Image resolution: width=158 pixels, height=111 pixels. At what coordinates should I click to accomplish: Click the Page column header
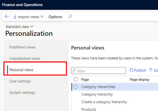[x=85, y=80]
